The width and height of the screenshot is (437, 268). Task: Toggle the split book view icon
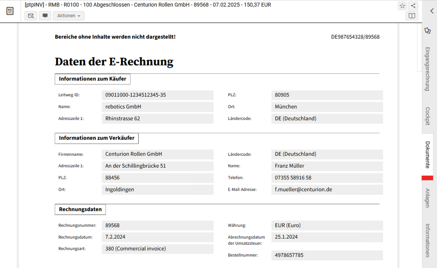412,16
